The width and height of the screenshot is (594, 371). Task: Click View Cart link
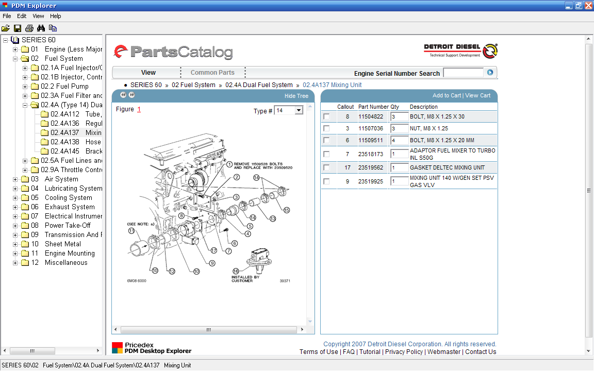477,95
